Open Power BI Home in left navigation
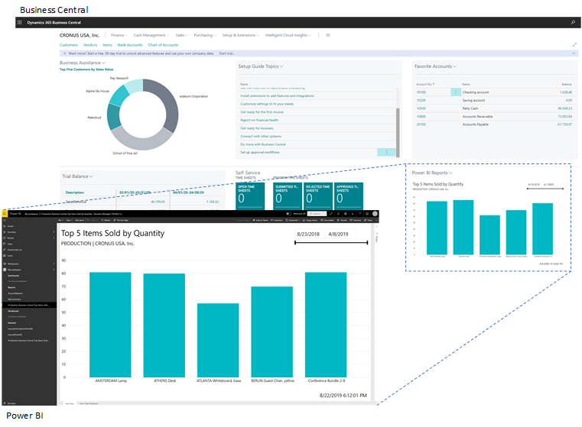The image size is (582, 427). pos(9,227)
